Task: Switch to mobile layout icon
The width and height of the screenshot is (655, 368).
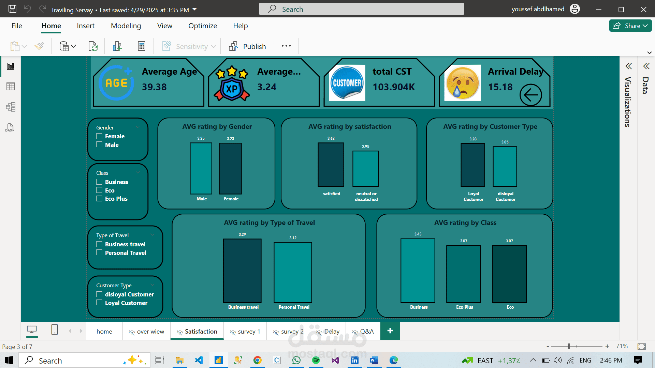Action: click(x=55, y=329)
